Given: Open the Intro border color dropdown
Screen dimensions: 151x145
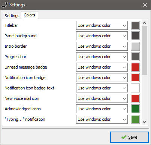Looking at the screenshot, I should [102, 46].
